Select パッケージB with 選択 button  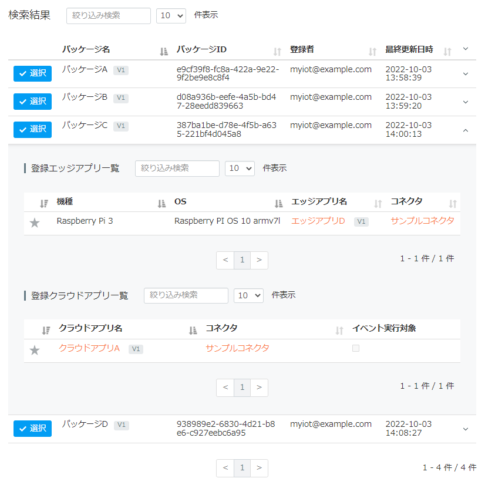click(32, 102)
